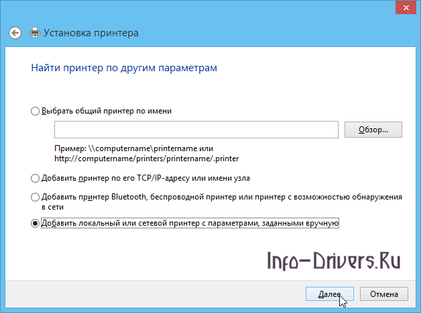Click the back arrow in the title bar
Viewport: 421px width, 313px height.
point(15,32)
